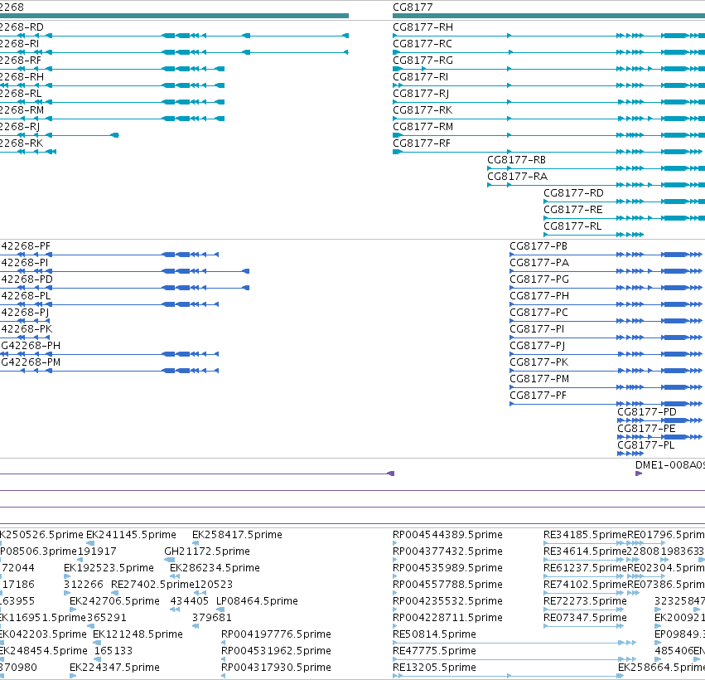705x680 pixels.
Task: Click the purple reverse-strand feature arrowhead
Action: [x=391, y=474]
